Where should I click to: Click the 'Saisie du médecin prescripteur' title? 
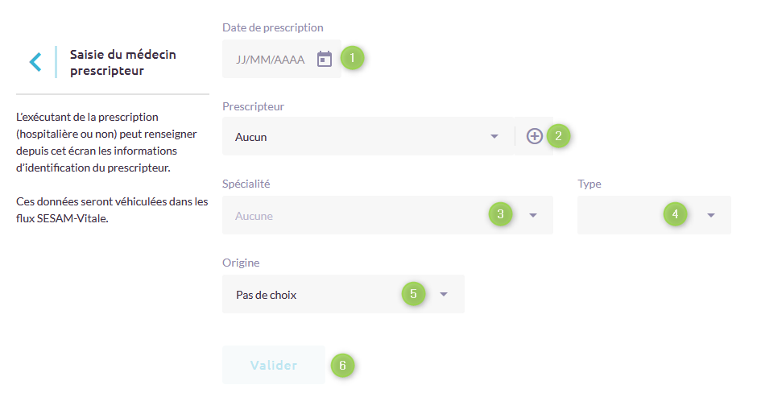122,62
